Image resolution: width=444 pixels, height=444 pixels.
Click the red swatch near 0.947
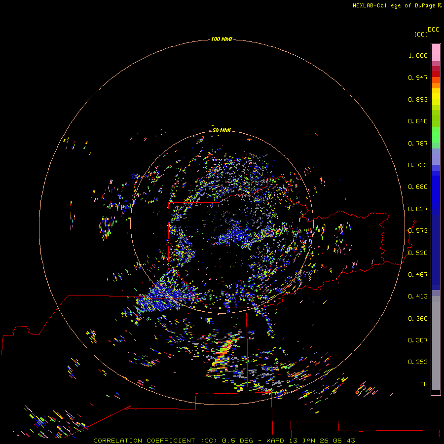[x=436, y=74]
